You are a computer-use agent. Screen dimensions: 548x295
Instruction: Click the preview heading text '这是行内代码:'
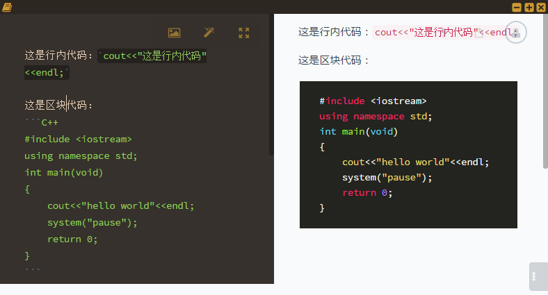[x=333, y=32]
